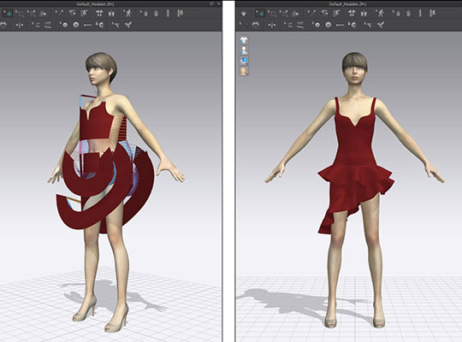Click the symmetric-arrows icon in left window's second row

tap(19, 25)
